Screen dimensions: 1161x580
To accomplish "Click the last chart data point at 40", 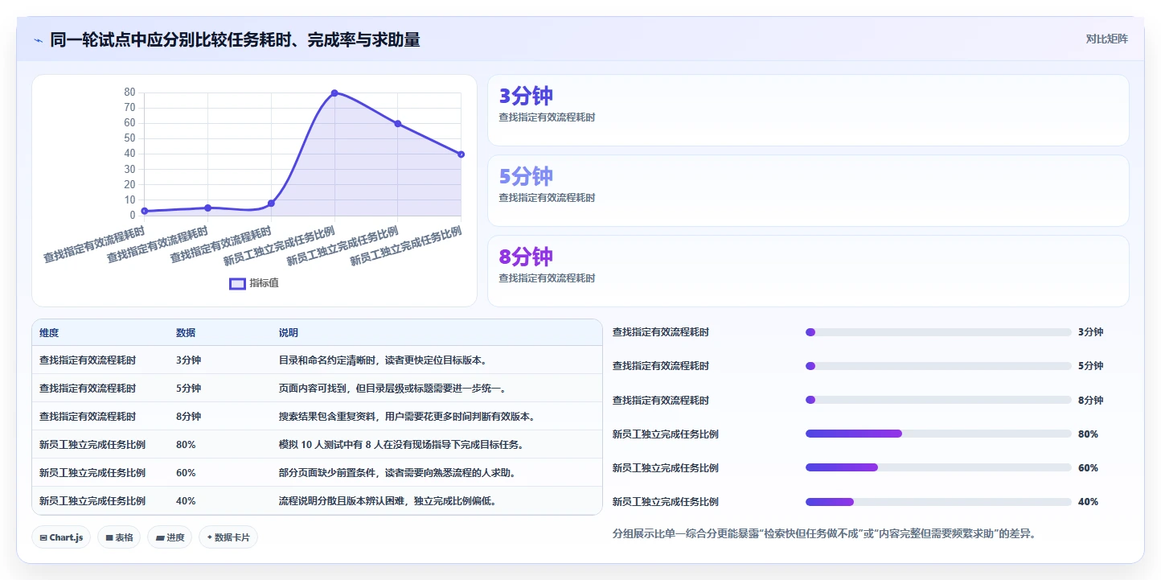I will coord(461,154).
